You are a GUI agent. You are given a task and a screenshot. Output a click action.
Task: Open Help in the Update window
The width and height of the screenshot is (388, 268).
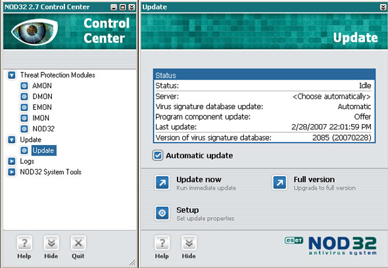162,243
